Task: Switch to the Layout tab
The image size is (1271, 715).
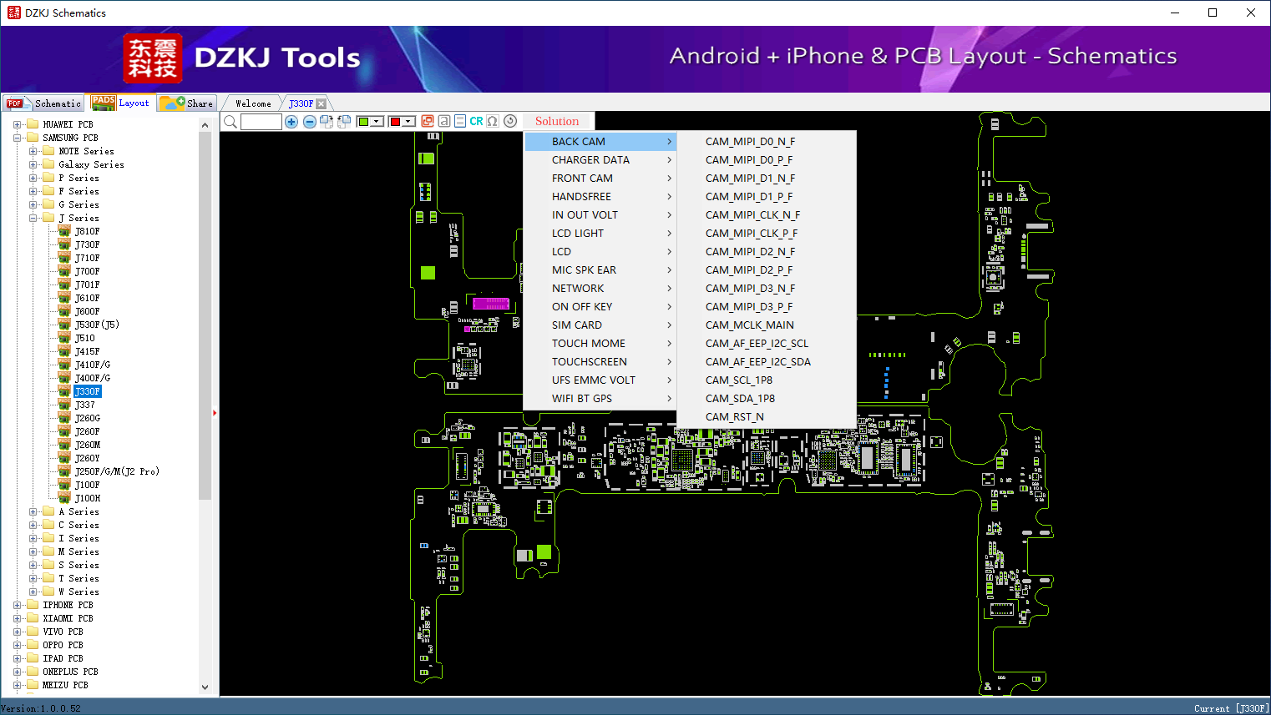Action: point(120,103)
